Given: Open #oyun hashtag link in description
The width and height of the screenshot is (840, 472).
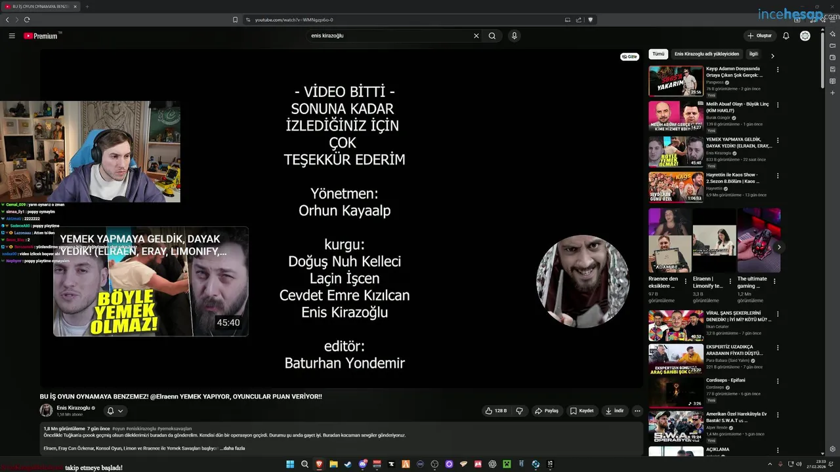Looking at the screenshot, I should 119,429.
